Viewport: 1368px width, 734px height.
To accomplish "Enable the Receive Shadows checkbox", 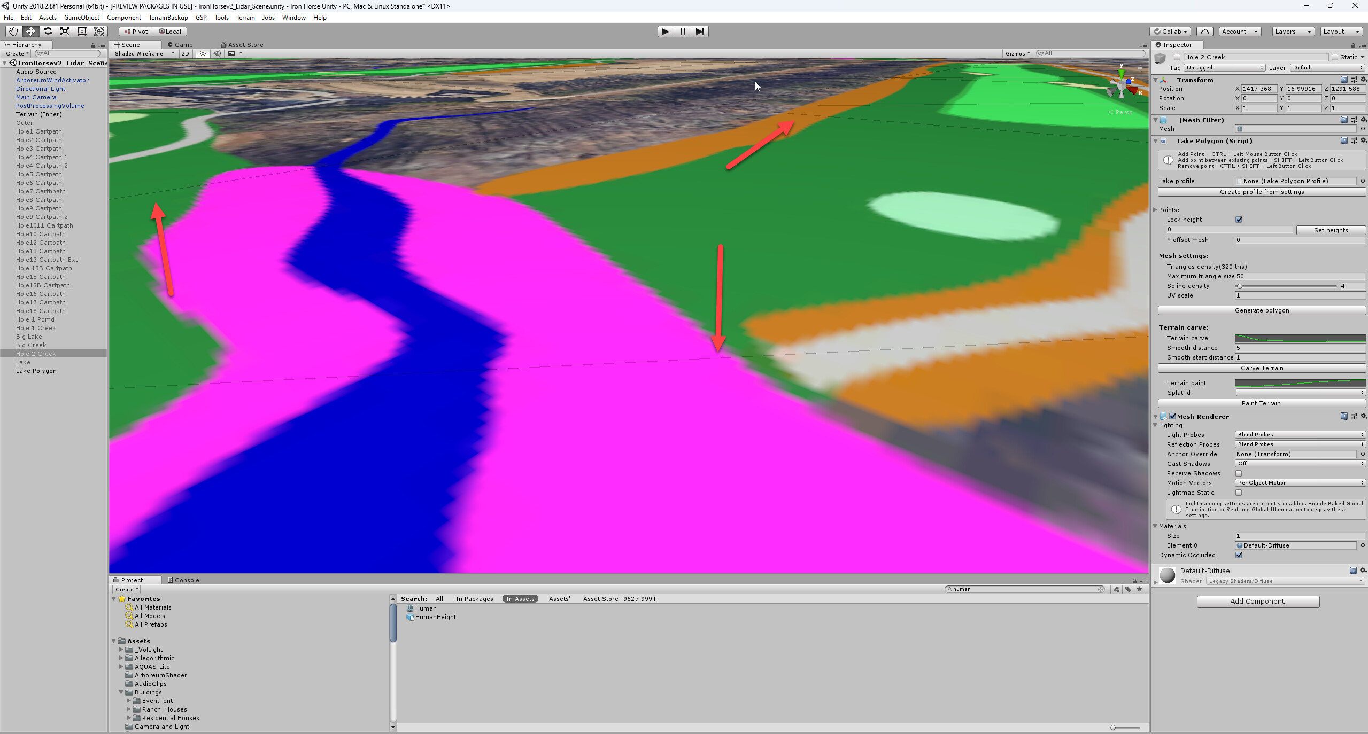I will 1240,473.
